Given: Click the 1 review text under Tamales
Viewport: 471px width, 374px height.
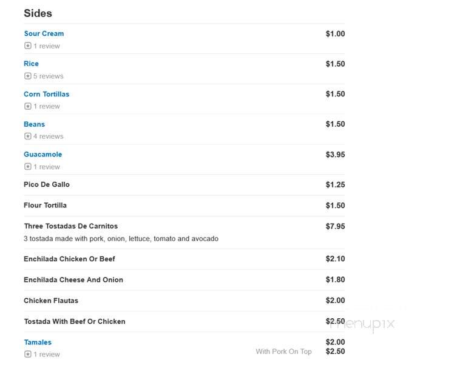Looking at the screenshot, I should (47, 355).
